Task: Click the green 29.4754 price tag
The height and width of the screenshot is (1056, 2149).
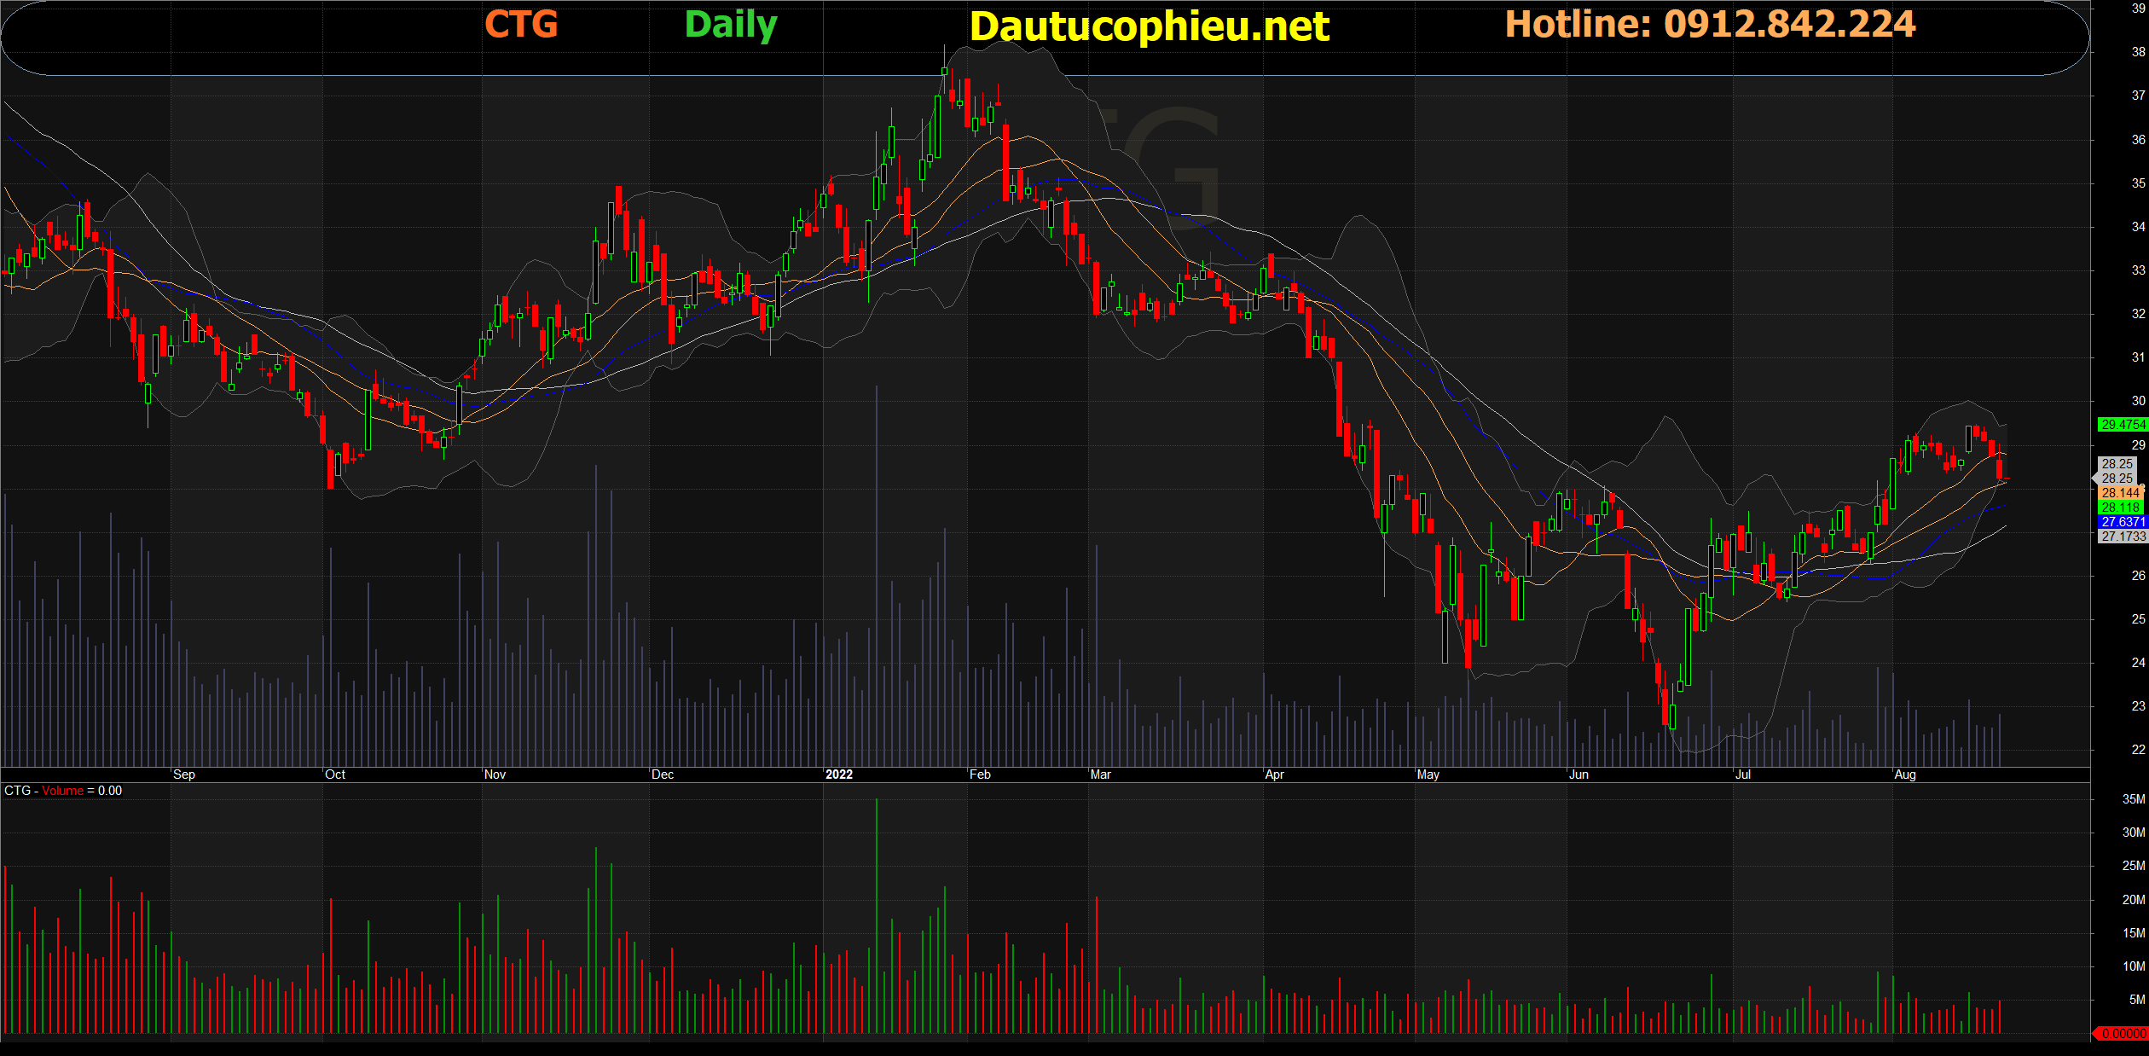Action: 2123,424
